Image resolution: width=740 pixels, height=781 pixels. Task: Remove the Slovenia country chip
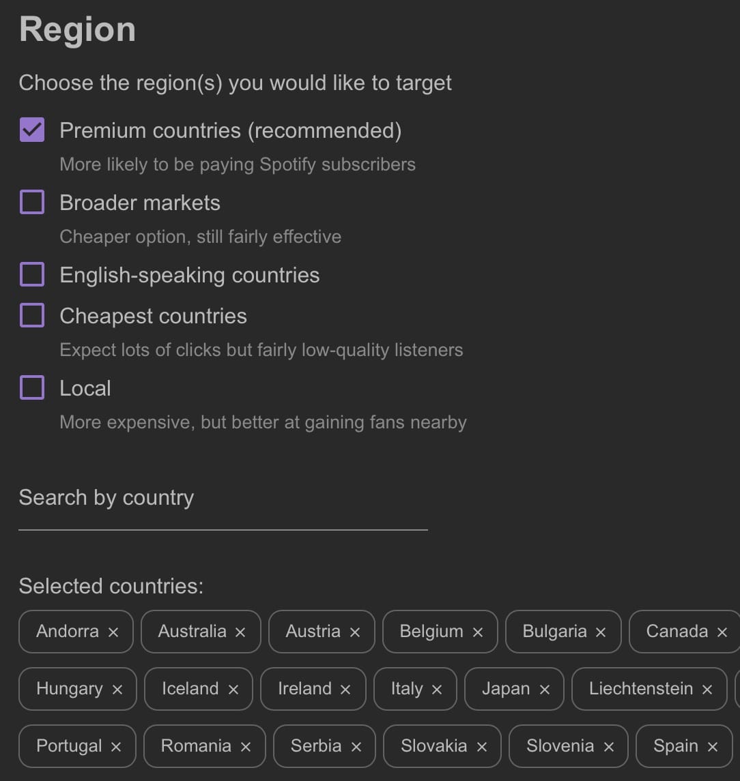[609, 747]
